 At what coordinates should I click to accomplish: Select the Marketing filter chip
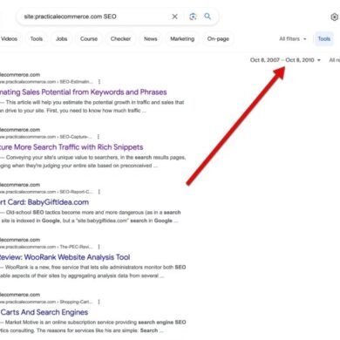(x=182, y=38)
